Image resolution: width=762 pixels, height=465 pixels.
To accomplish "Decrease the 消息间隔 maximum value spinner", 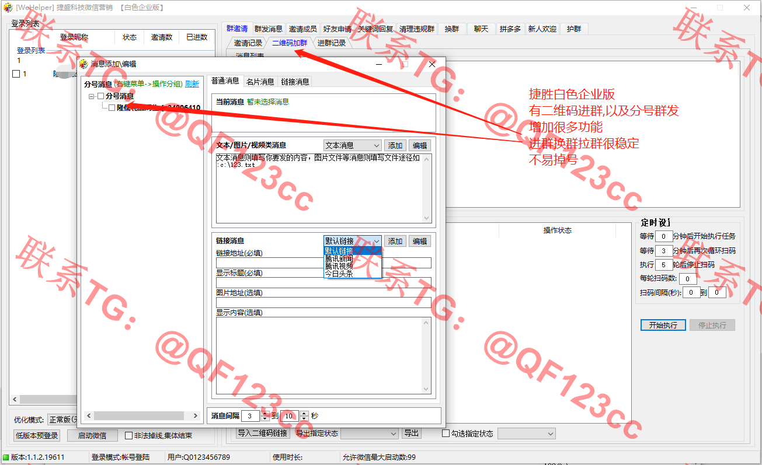I will 304,418.
